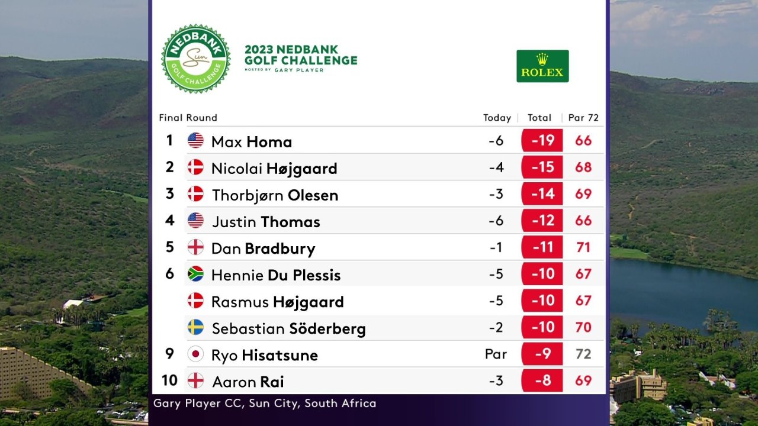This screenshot has width=758, height=426.
Task: Select the Total column header
Action: [x=539, y=118]
